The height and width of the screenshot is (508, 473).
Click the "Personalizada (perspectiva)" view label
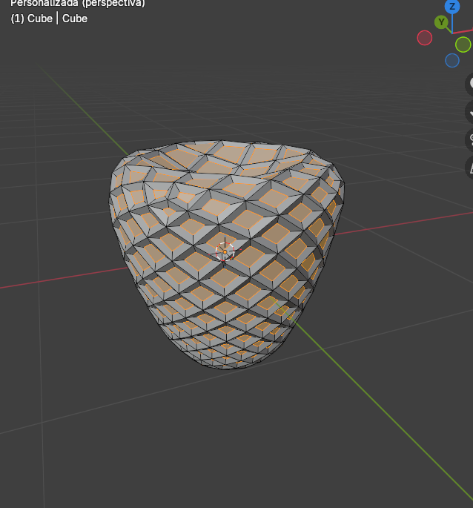tap(78, 4)
